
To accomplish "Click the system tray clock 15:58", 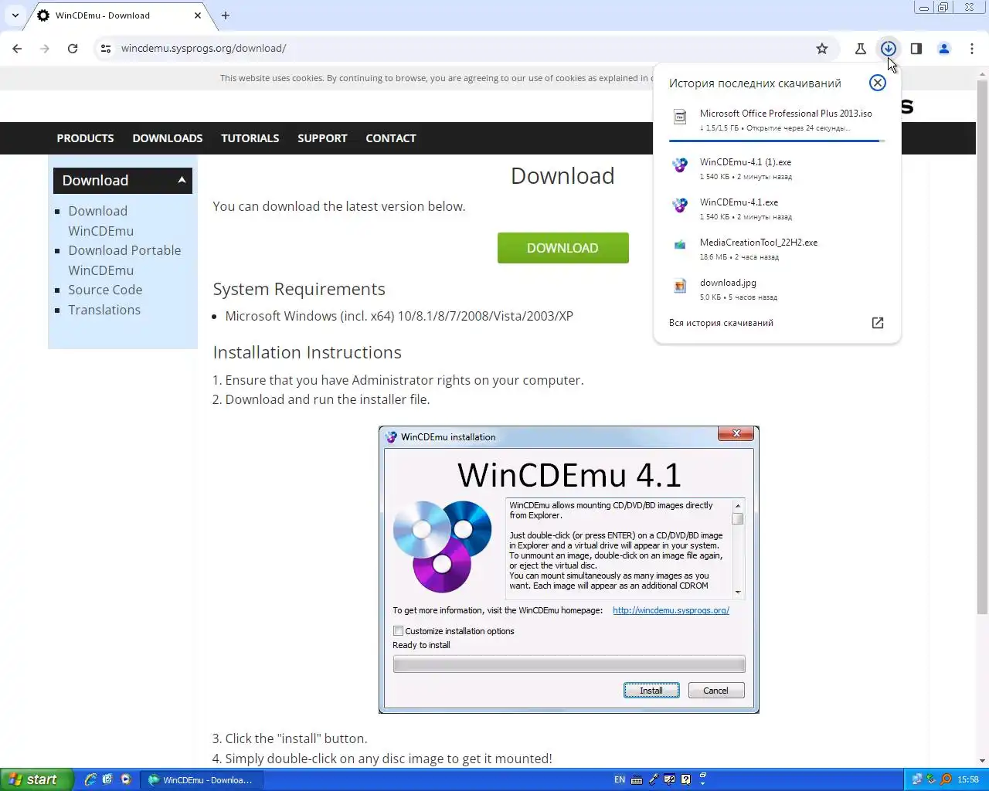I will (967, 779).
